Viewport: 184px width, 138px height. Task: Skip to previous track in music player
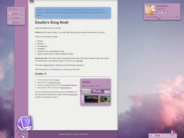[158, 13]
